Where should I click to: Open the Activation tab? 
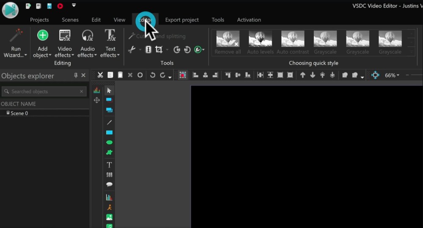(x=249, y=20)
